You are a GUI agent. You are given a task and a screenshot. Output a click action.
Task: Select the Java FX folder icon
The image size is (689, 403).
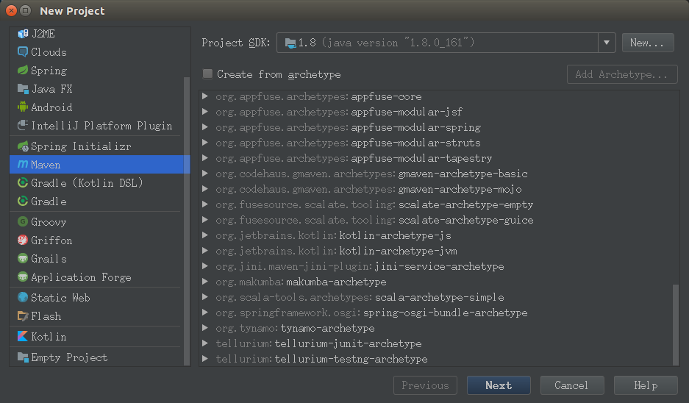pos(23,89)
